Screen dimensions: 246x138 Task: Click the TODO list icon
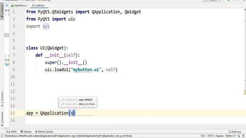(7, 132)
